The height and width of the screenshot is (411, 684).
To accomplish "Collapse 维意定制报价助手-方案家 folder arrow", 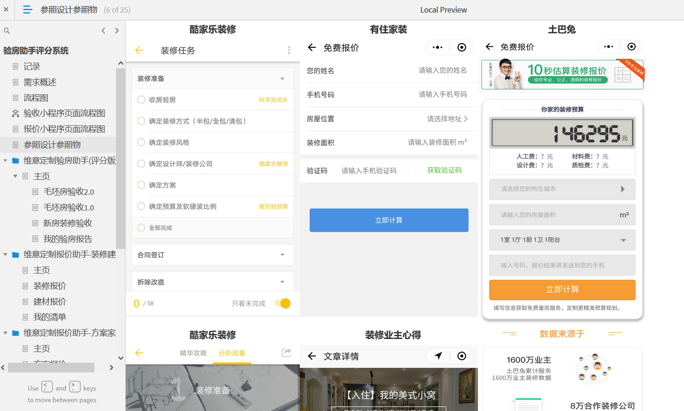I will click(x=5, y=333).
